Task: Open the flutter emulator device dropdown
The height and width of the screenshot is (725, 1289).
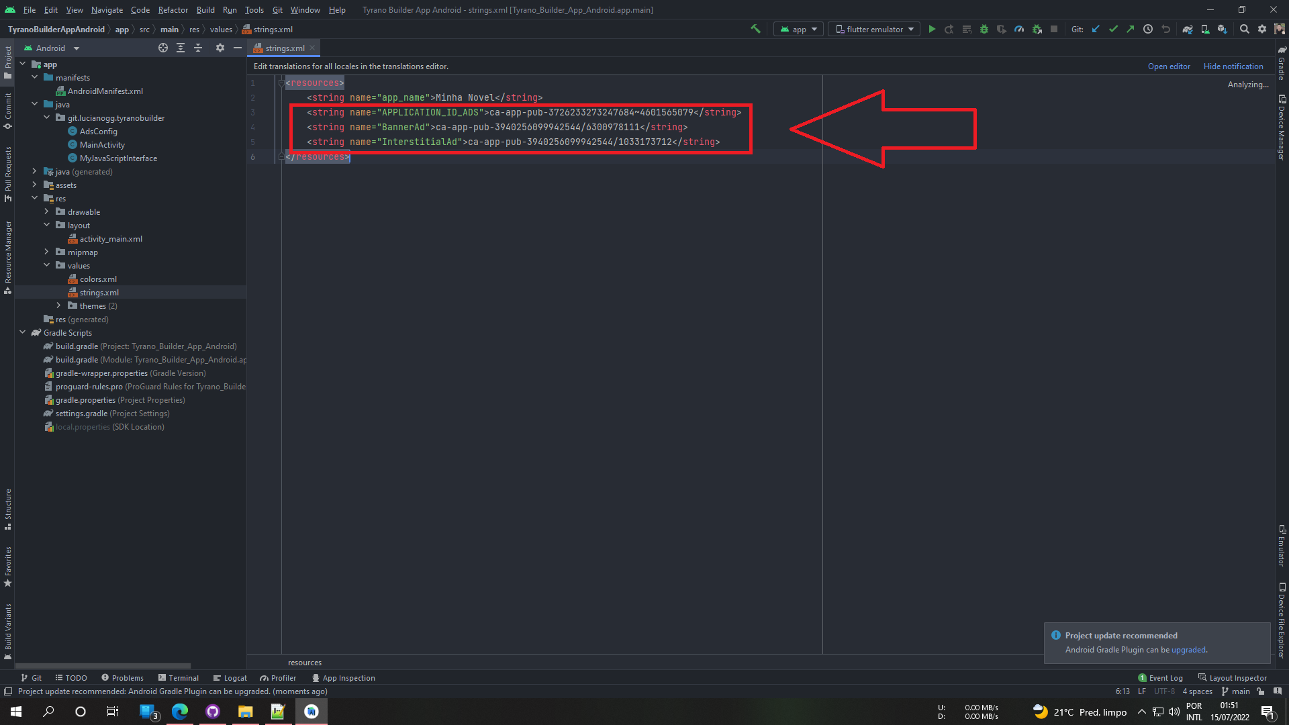Action: pyautogui.click(x=874, y=30)
